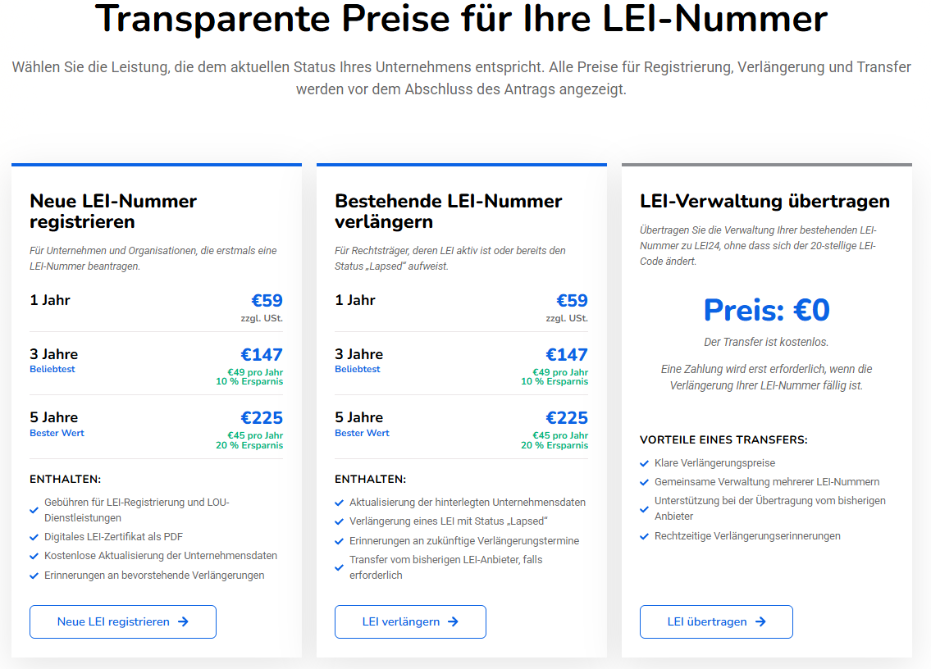The height and width of the screenshot is (669, 931).
Task: Click the arrow icon on LEI verlängern button
Action: coord(453,621)
